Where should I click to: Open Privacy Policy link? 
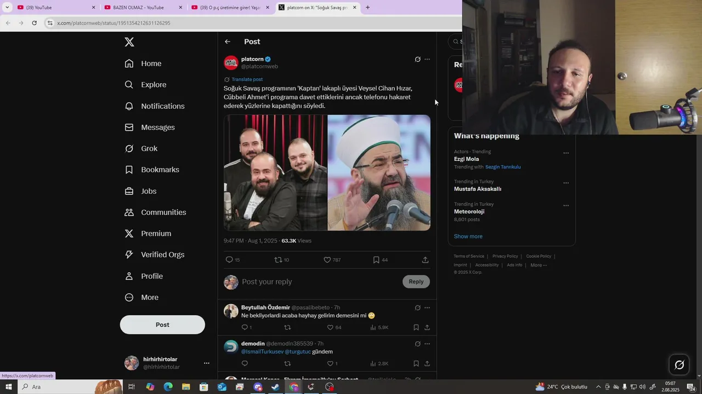coord(505,256)
